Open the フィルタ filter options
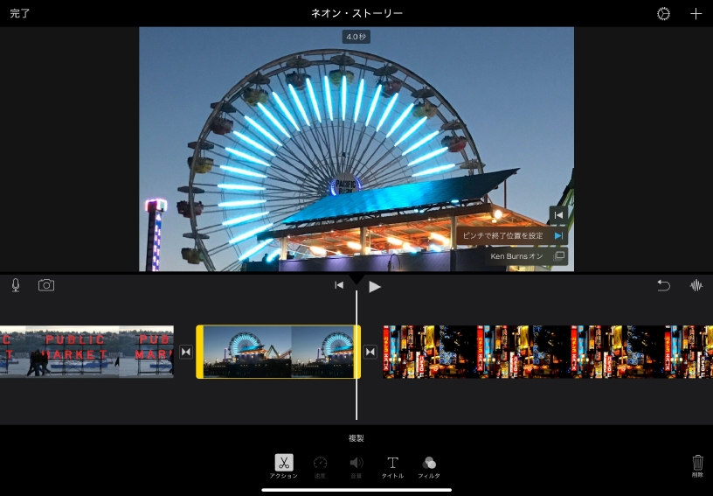 pyautogui.click(x=428, y=466)
